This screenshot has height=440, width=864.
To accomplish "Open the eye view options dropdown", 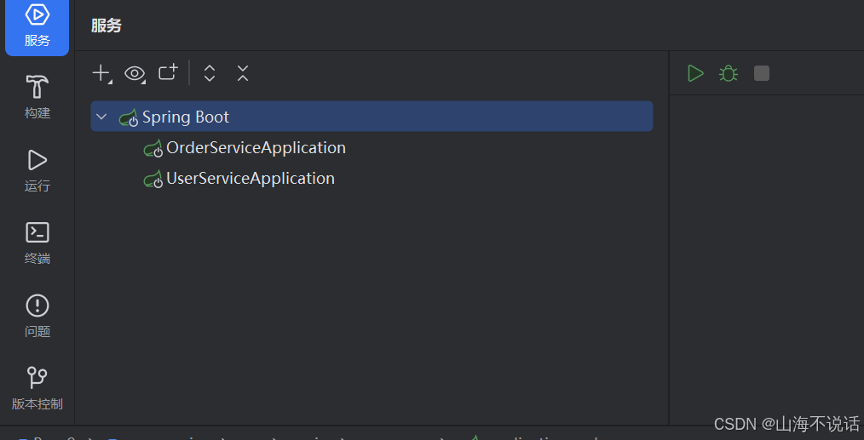I will pos(135,73).
